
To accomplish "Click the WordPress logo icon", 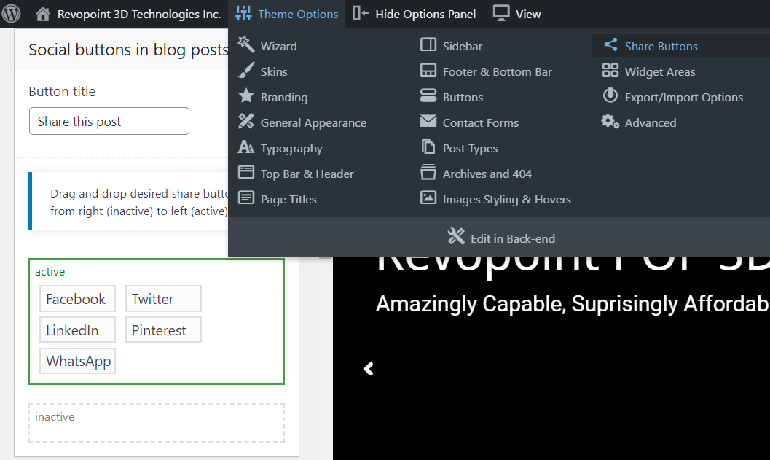I will coord(12,14).
